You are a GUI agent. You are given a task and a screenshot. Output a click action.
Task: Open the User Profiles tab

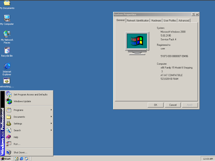point(170,21)
